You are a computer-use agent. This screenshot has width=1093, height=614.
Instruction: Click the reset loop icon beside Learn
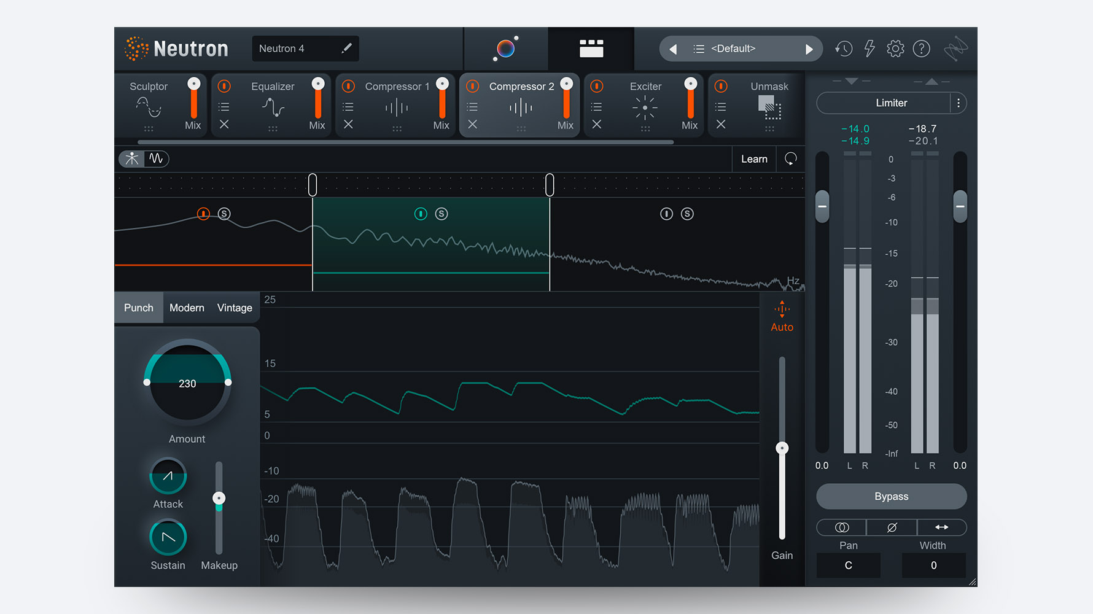tap(790, 159)
